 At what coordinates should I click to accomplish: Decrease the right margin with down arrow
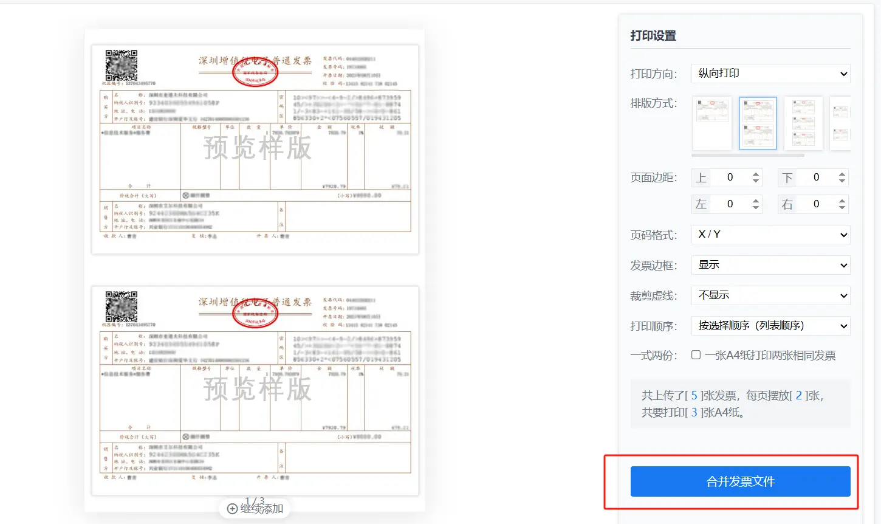pos(842,208)
